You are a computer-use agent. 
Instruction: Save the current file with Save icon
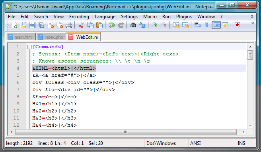point(32,25)
